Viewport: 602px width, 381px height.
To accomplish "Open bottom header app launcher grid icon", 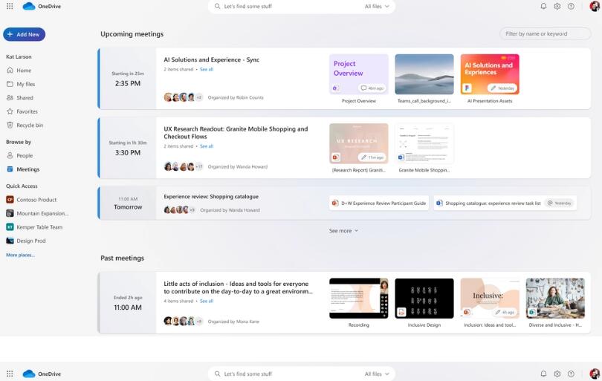I will coord(10,374).
